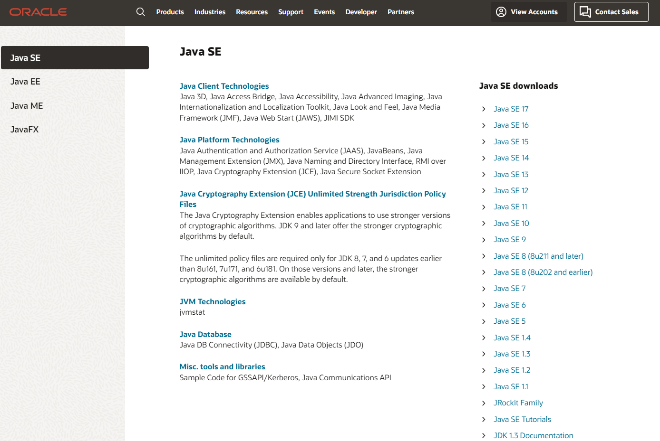
Task: Open Java SE 8 (8u202 and earlier) link
Action: 543,272
